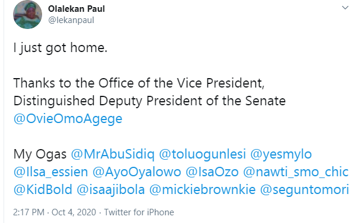Screen dimensions: 358x223
Task: Open the @Ilsa_essien mention
Action: point(51,172)
